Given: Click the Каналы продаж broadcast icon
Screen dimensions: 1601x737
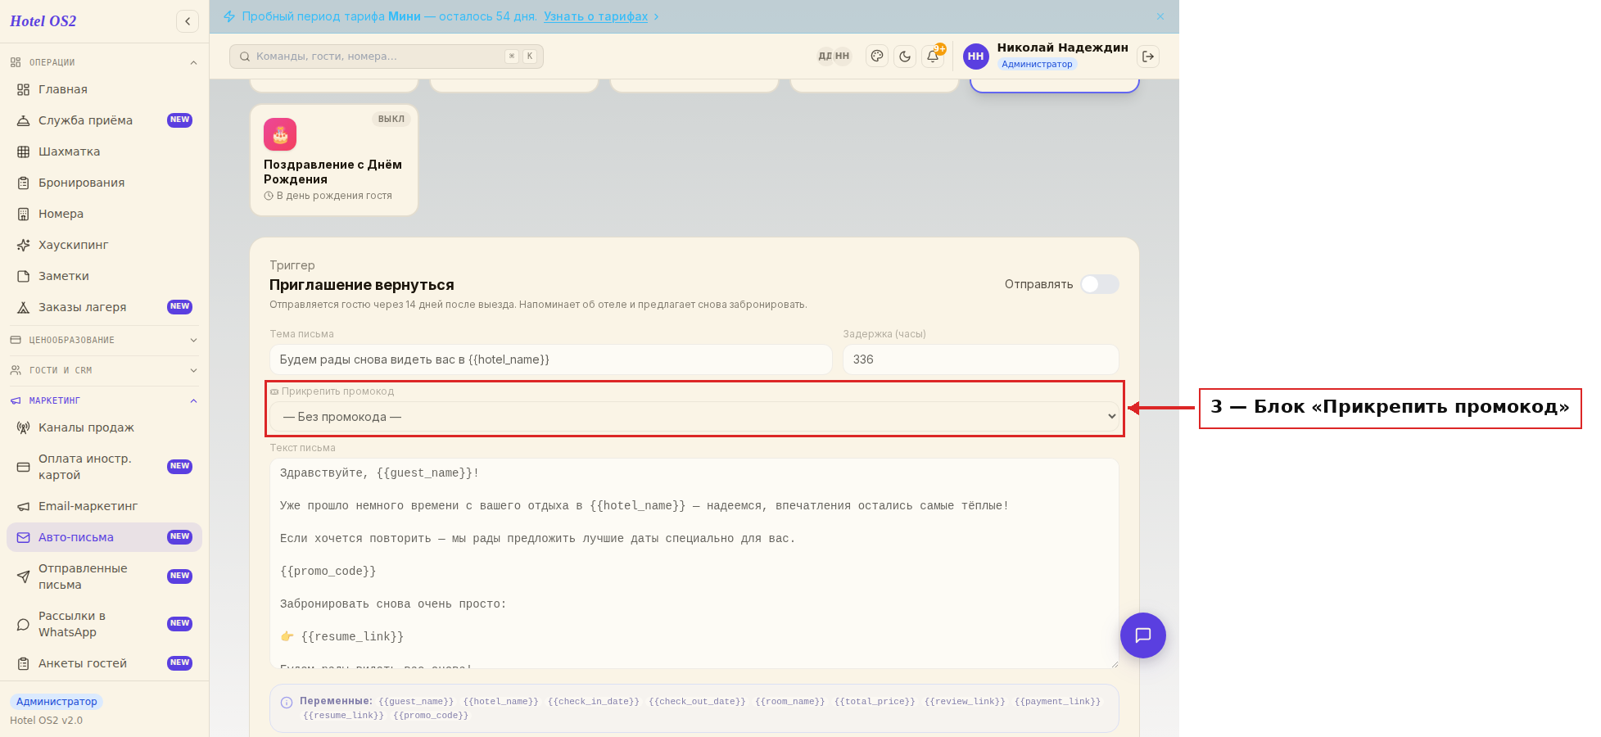Looking at the screenshot, I should point(24,427).
